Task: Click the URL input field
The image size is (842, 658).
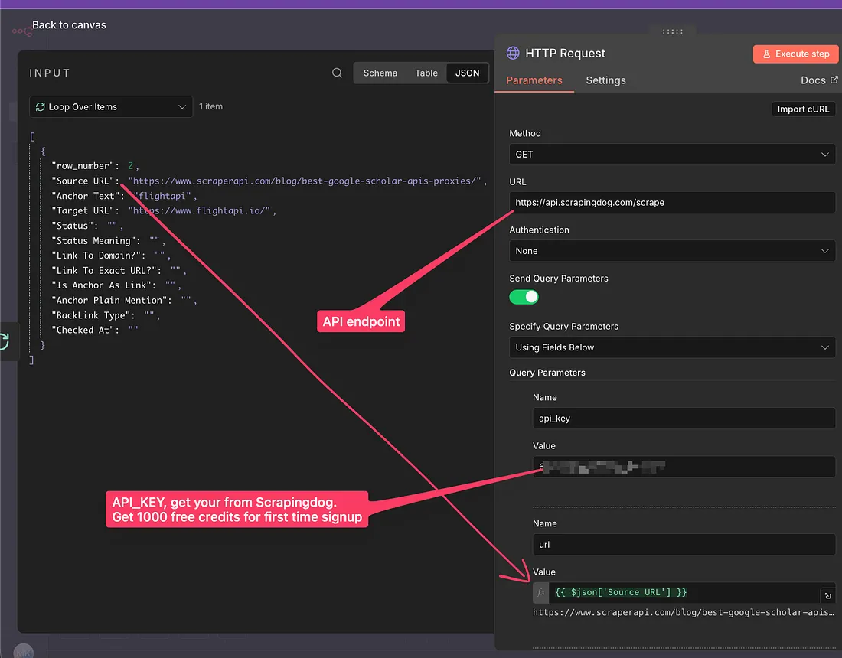Action: pyautogui.click(x=671, y=203)
